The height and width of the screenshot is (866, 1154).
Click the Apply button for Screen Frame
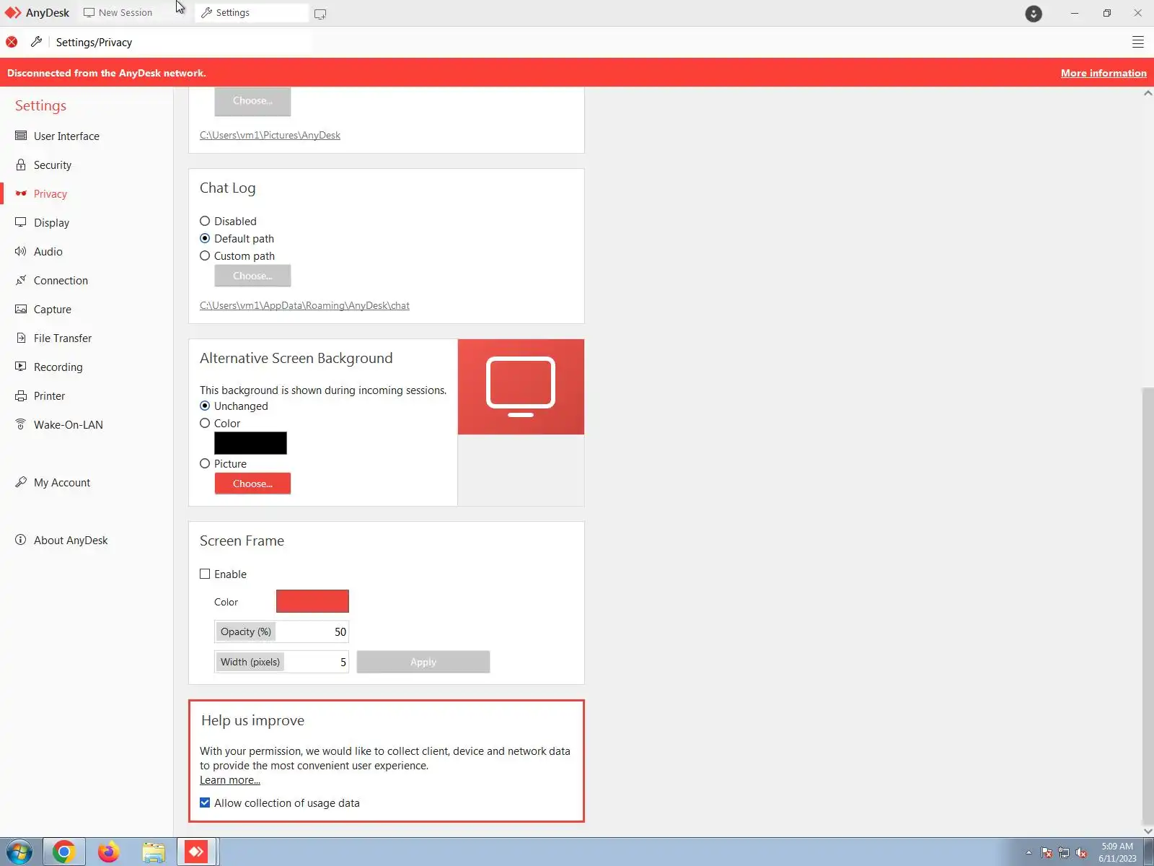[423, 662]
